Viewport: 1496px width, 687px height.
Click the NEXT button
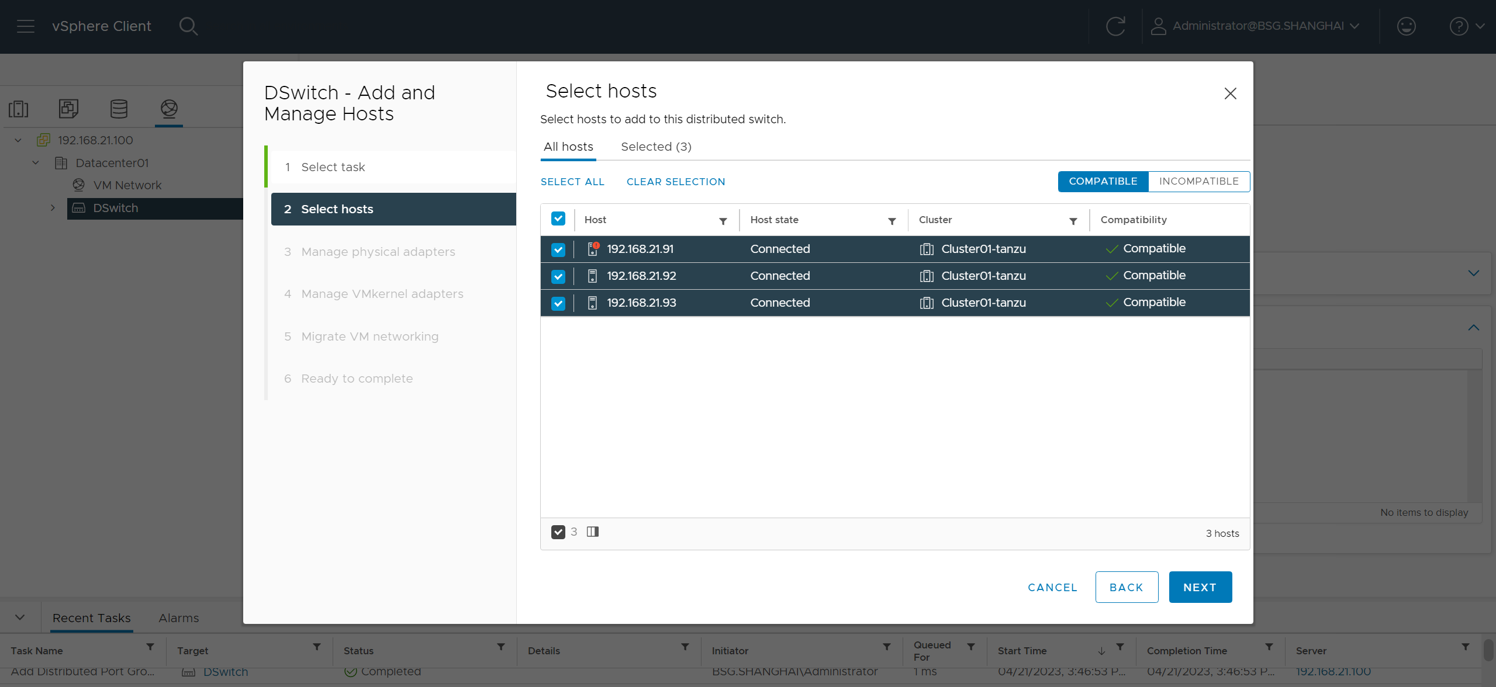pyautogui.click(x=1200, y=587)
